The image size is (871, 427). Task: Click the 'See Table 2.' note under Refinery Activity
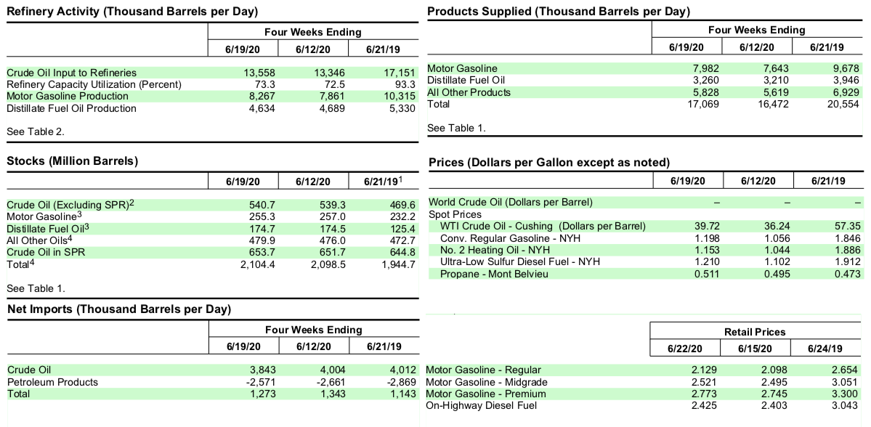35,132
